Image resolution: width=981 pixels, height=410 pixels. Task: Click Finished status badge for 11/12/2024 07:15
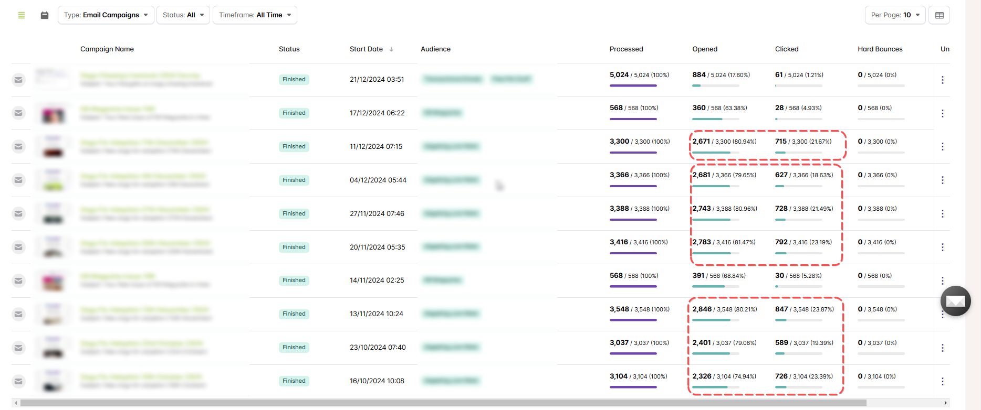pos(294,147)
